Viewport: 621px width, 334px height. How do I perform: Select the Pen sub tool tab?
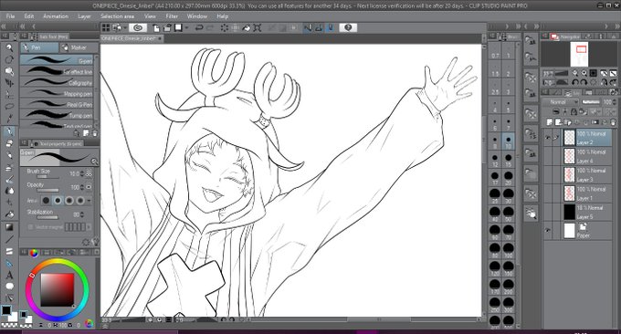[x=39, y=47]
